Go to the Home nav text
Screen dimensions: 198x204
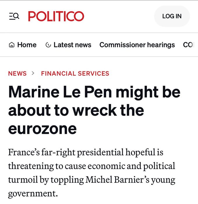tap(27, 45)
